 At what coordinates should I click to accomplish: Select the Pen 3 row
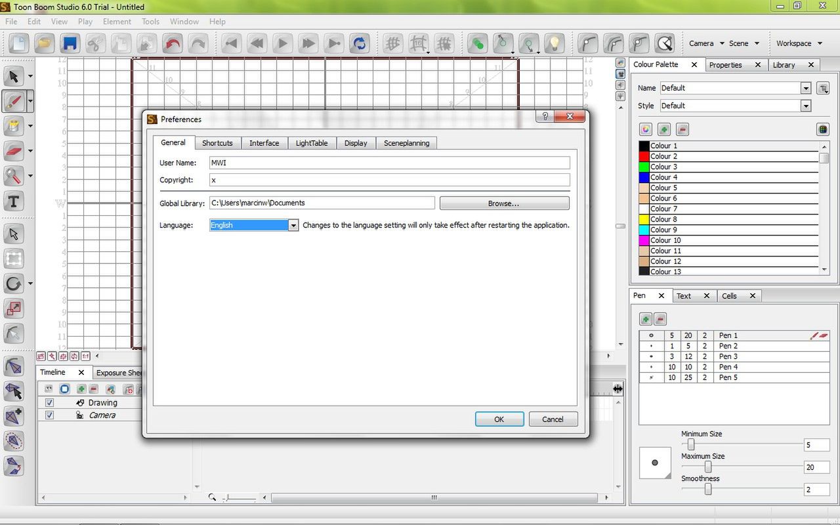[734, 356]
